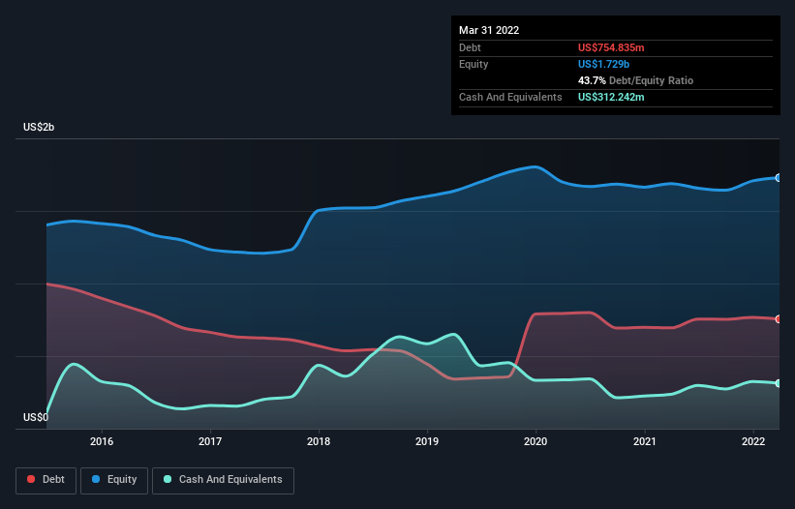Click Cash And Equivalents label in tooltip
This screenshot has height=509, width=795.
(510, 97)
